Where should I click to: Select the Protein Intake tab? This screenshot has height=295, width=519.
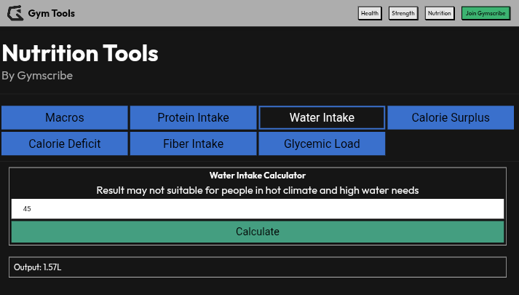[x=193, y=117]
